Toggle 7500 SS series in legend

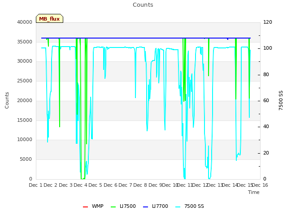[190, 206]
